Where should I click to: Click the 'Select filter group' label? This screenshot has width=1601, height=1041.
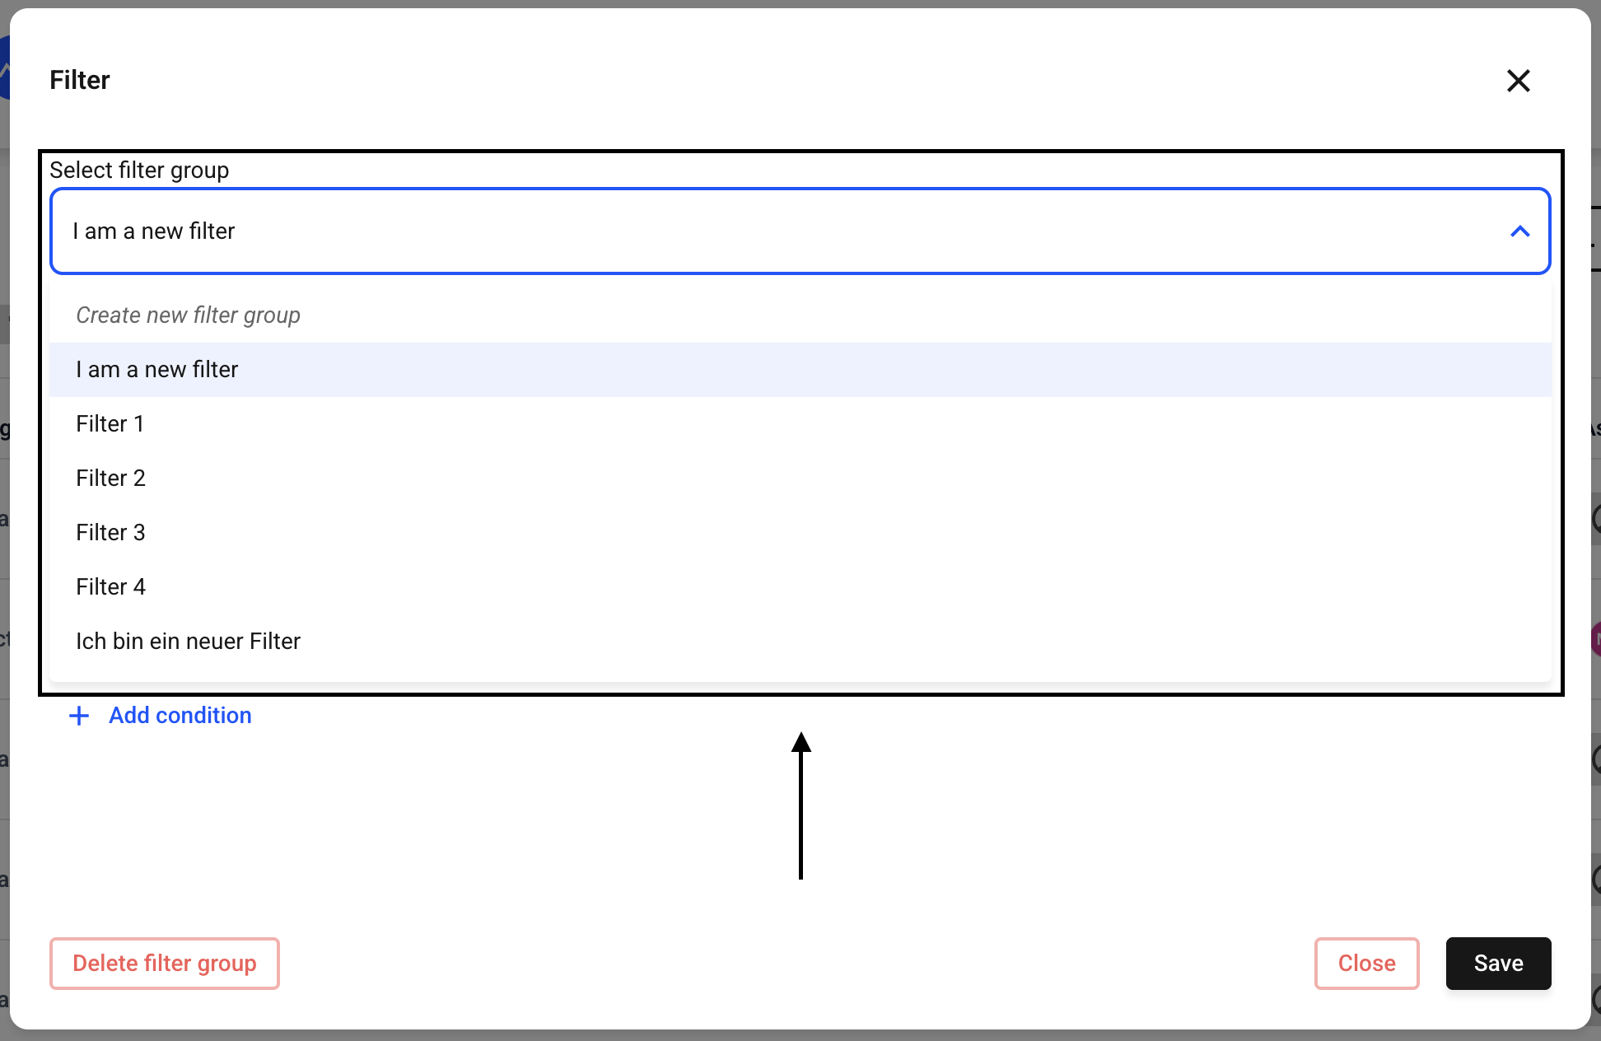point(139,170)
